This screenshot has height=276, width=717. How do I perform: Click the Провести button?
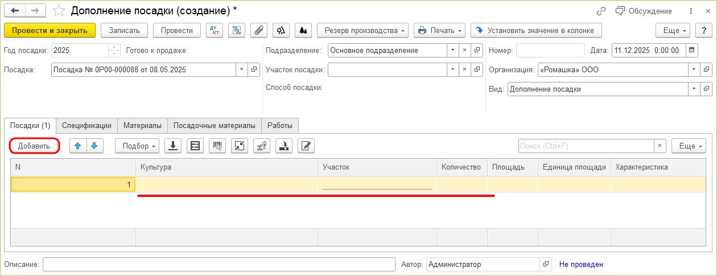(176, 30)
